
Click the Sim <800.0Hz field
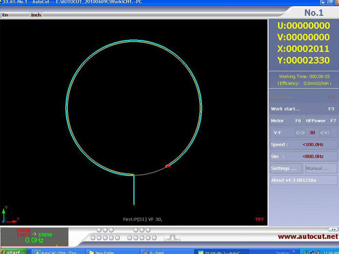(x=304, y=156)
